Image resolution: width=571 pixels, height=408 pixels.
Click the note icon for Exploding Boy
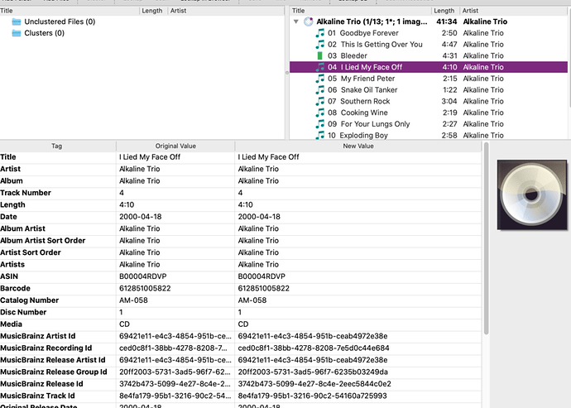point(319,135)
